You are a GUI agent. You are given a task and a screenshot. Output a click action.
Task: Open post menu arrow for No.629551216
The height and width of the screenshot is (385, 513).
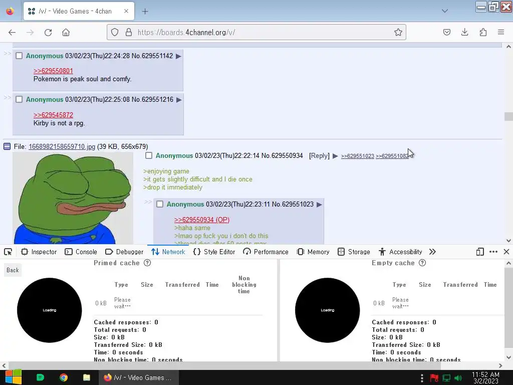[179, 100]
